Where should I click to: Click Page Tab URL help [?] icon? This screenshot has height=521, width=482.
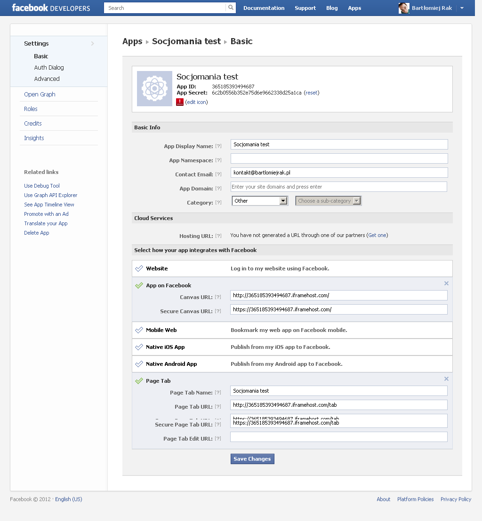click(x=218, y=407)
